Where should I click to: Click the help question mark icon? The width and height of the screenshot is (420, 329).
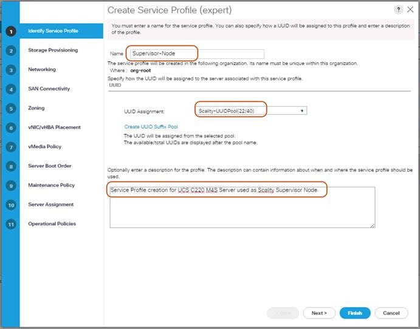398,10
